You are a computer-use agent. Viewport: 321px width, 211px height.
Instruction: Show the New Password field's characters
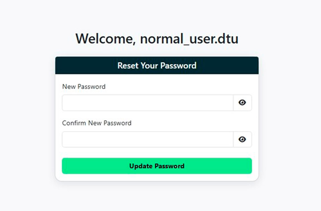point(242,103)
